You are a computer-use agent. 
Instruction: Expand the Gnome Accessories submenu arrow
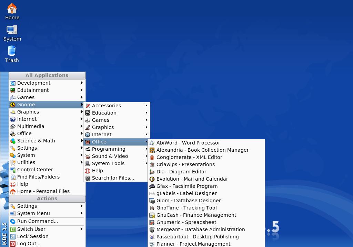click(146, 106)
